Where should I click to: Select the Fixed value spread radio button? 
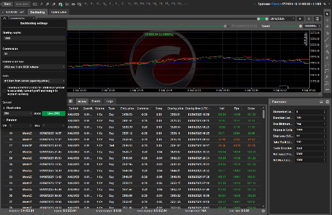coord(4,108)
